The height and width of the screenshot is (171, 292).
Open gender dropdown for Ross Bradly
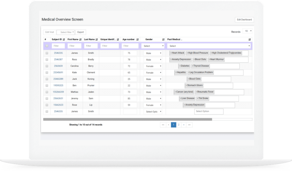153,59
